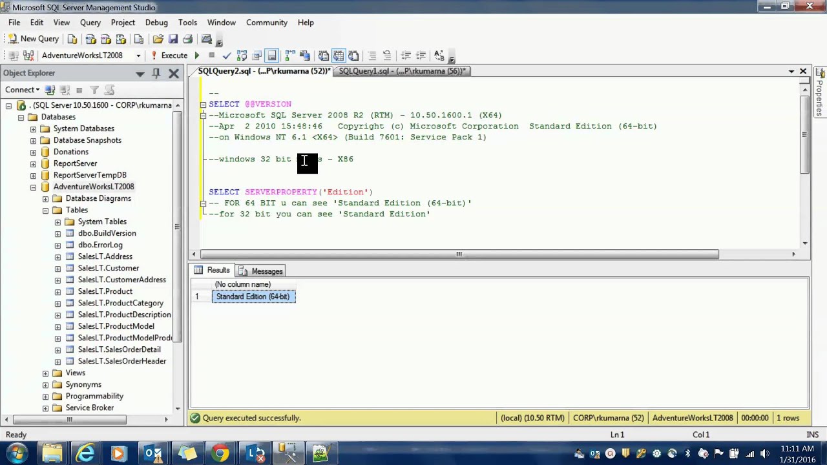Click the Disconnect icon in Object Explorer
Image resolution: width=827 pixels, height=465 pixels.
point(65,90)
